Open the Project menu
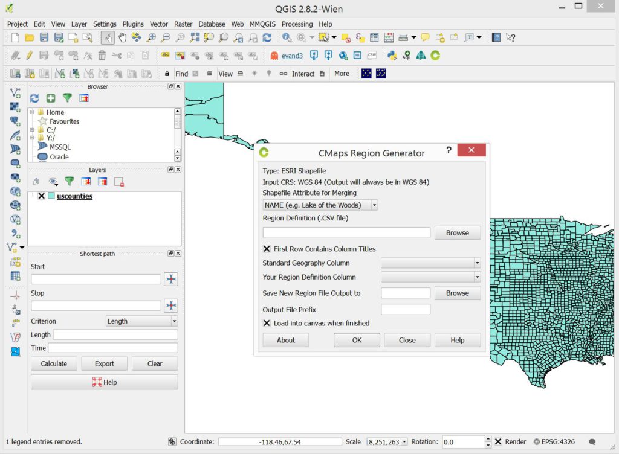Screen dimensions: 619x454 click(x=18, y=24)
